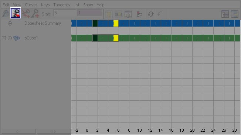Expand Dopesheet Summary circled plus
The height and width of the screenshot is (135, 241).
point(10,24)
